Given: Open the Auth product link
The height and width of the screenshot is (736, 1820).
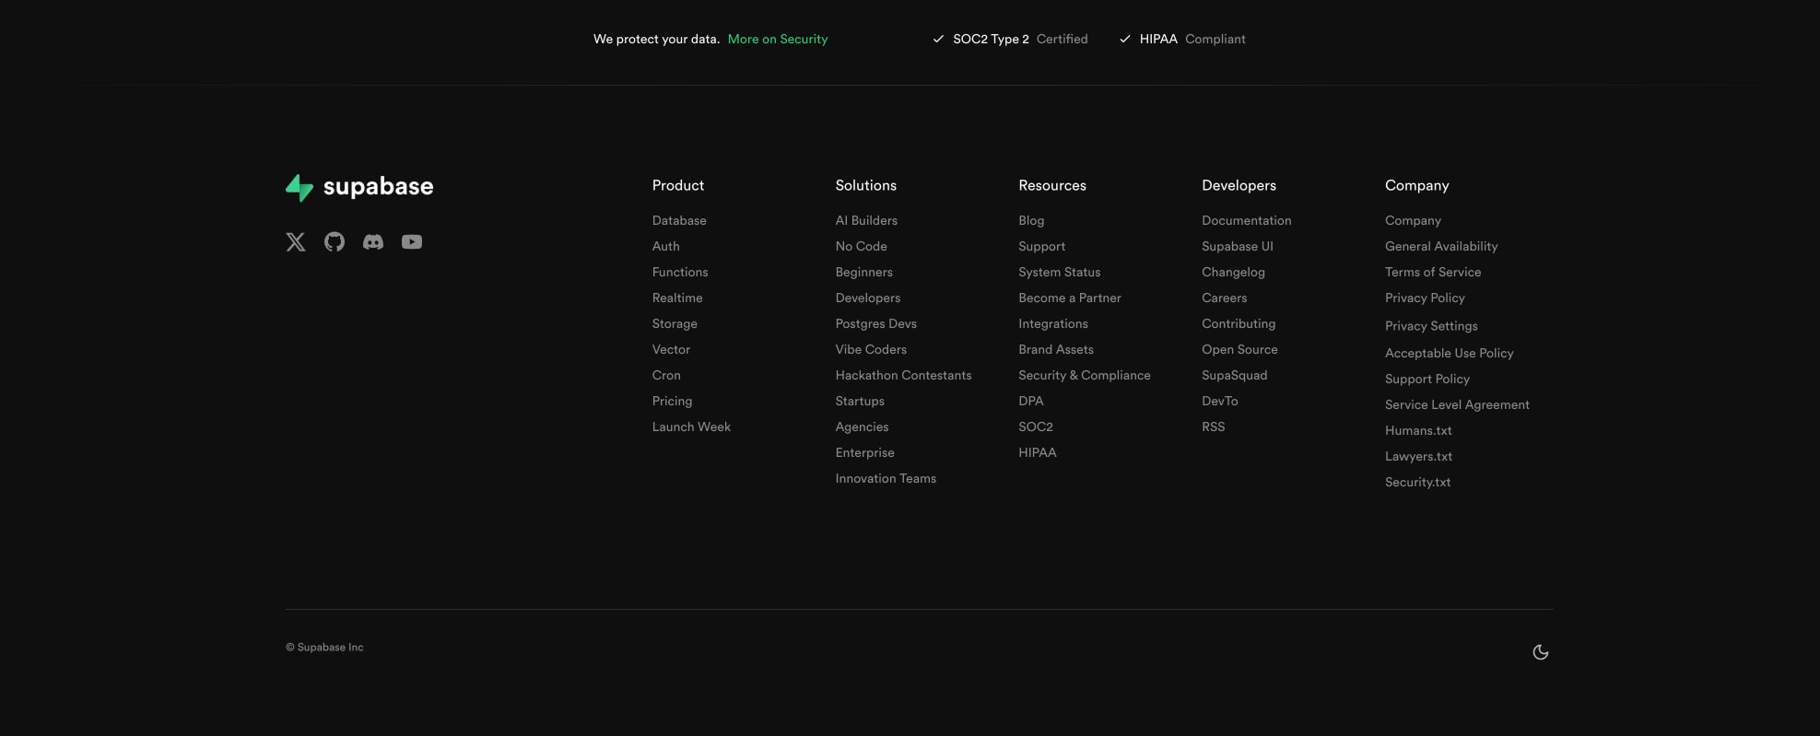Looking at the screenshot, I should point(666,246).
